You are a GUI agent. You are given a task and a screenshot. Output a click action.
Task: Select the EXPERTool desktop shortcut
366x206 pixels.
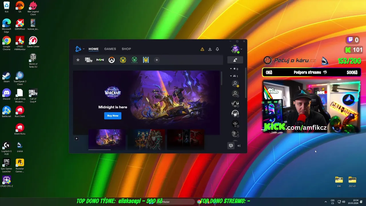point(20,25)
